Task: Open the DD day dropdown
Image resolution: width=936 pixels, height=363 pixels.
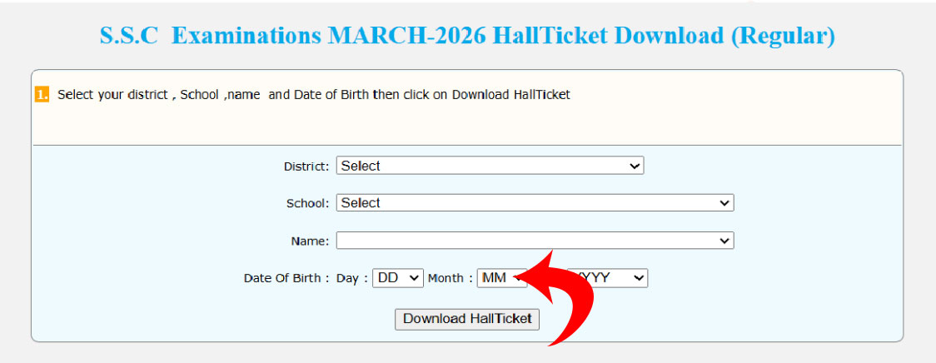Action: click(398, 278)
